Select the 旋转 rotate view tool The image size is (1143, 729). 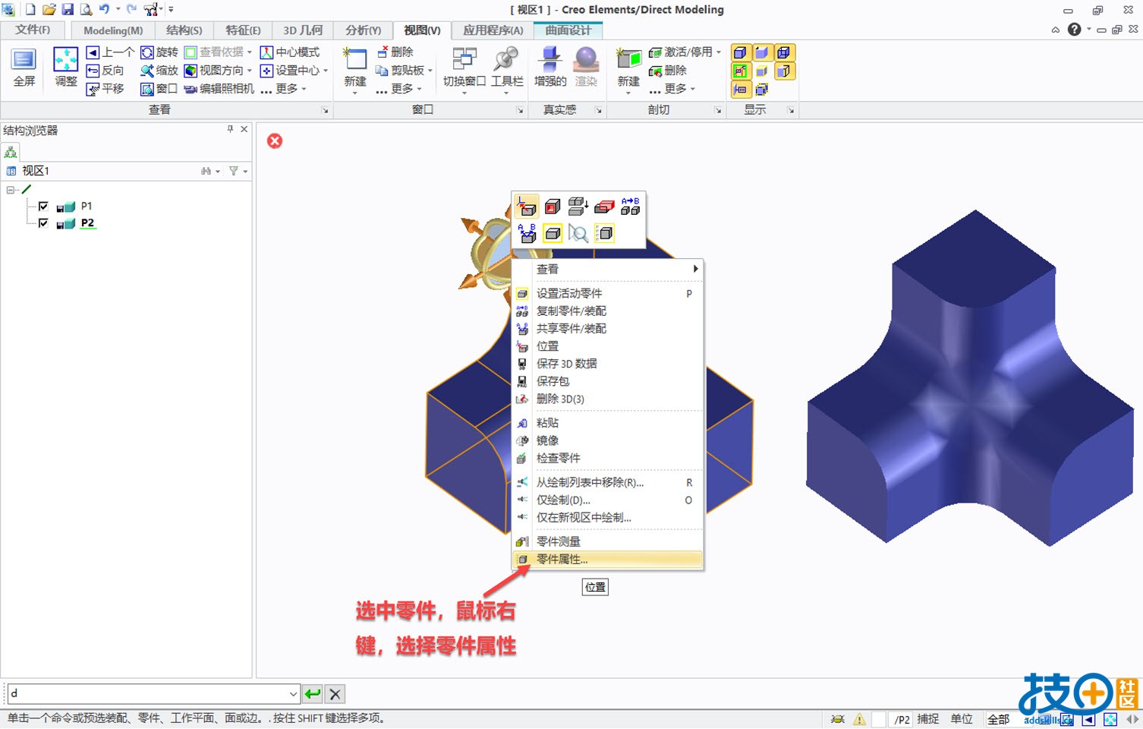click(x=159, y=52)
